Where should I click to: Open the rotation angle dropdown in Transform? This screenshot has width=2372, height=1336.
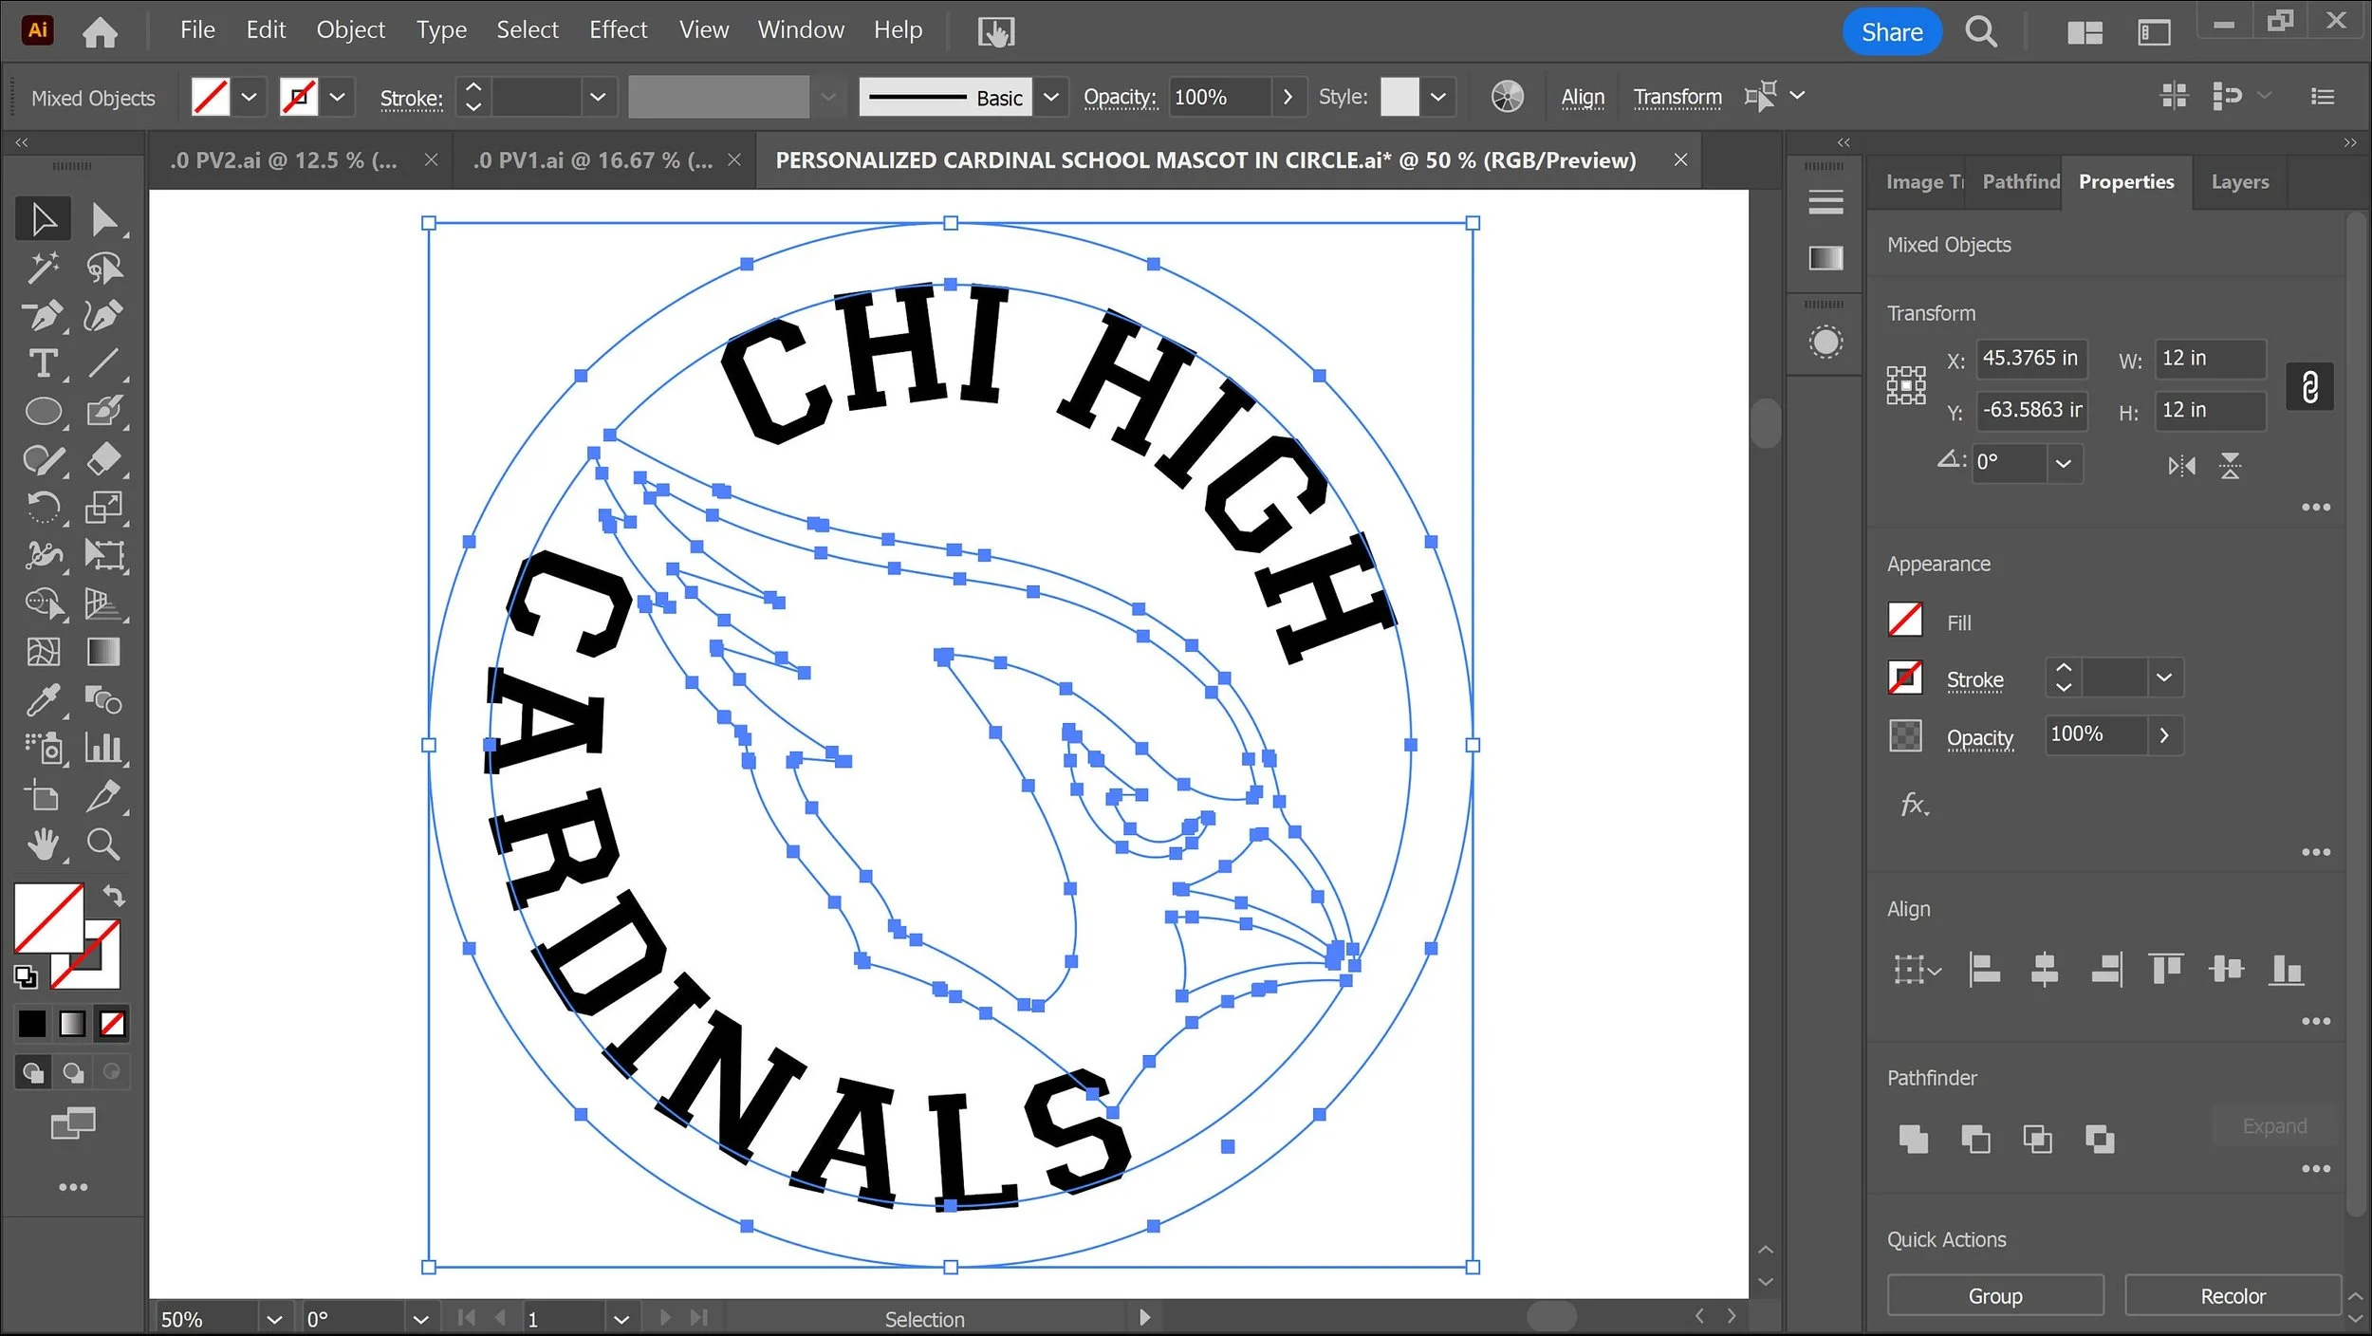click(x=2063, y=464)
